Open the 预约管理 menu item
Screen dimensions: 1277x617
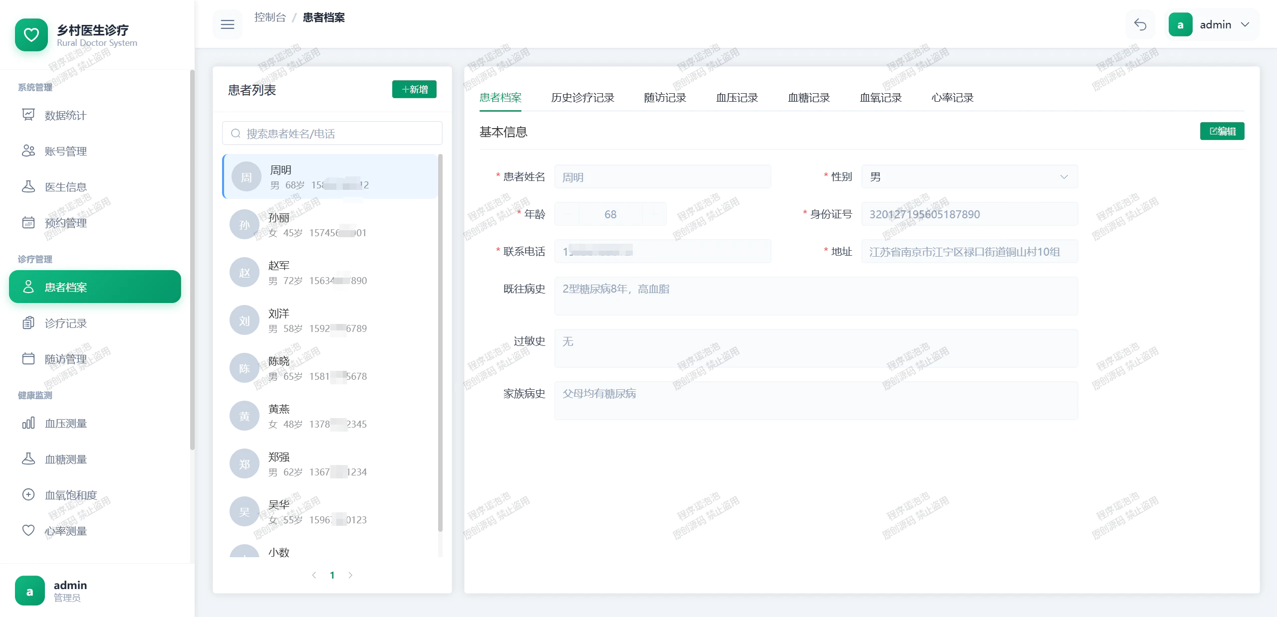point(95,223)
